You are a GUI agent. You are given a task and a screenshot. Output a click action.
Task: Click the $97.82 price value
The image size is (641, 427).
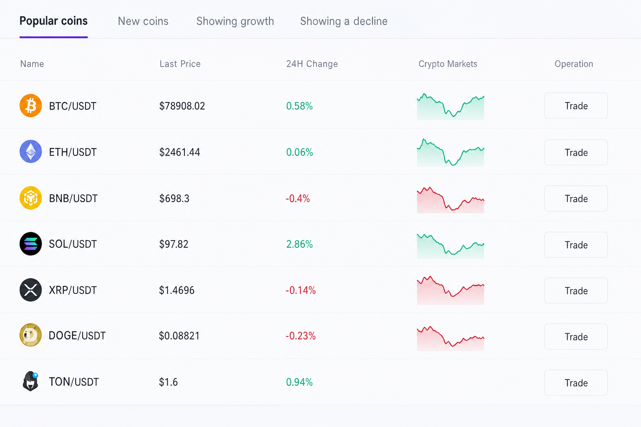click(x=174, y=244)
